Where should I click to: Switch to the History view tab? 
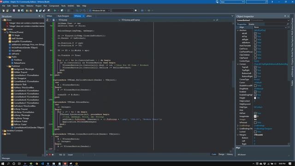[x=230, y=154]
